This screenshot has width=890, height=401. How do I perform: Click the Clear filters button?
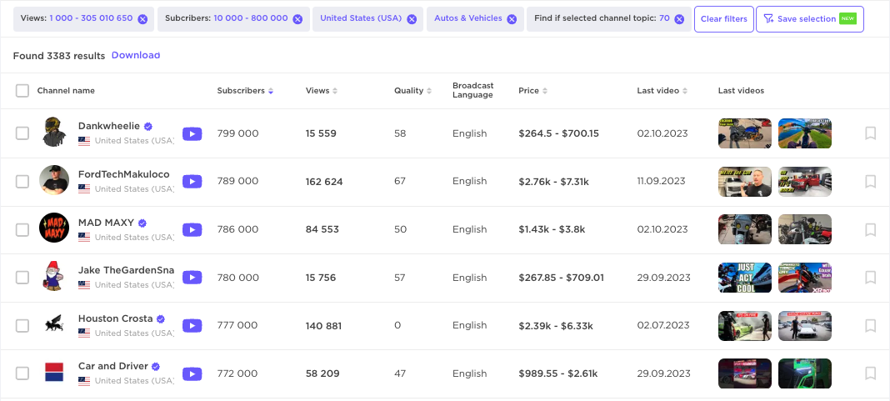(x=723, y=19)
